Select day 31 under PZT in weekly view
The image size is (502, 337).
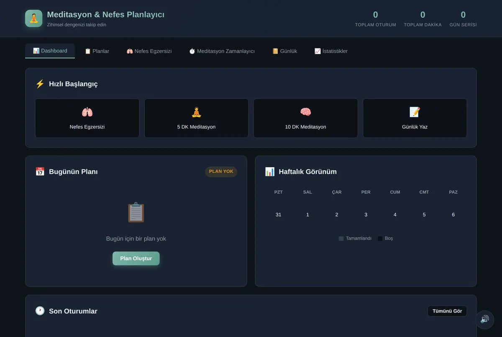(x=278, y=214)
